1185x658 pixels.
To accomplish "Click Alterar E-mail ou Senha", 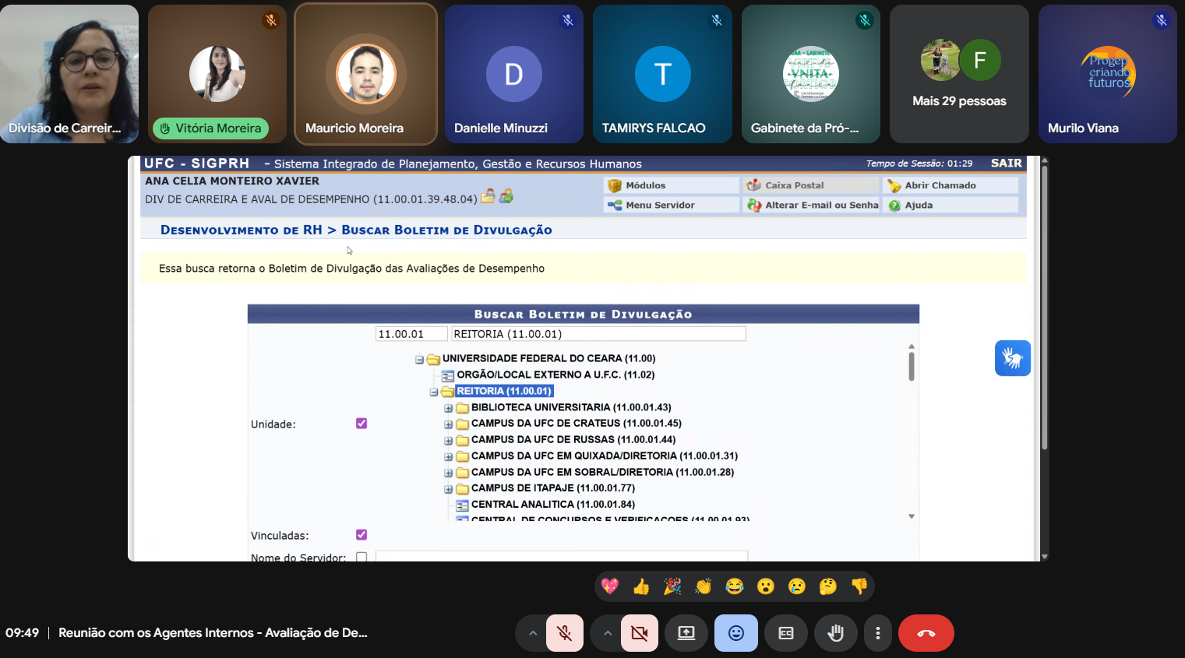I will tap(821, 205).
